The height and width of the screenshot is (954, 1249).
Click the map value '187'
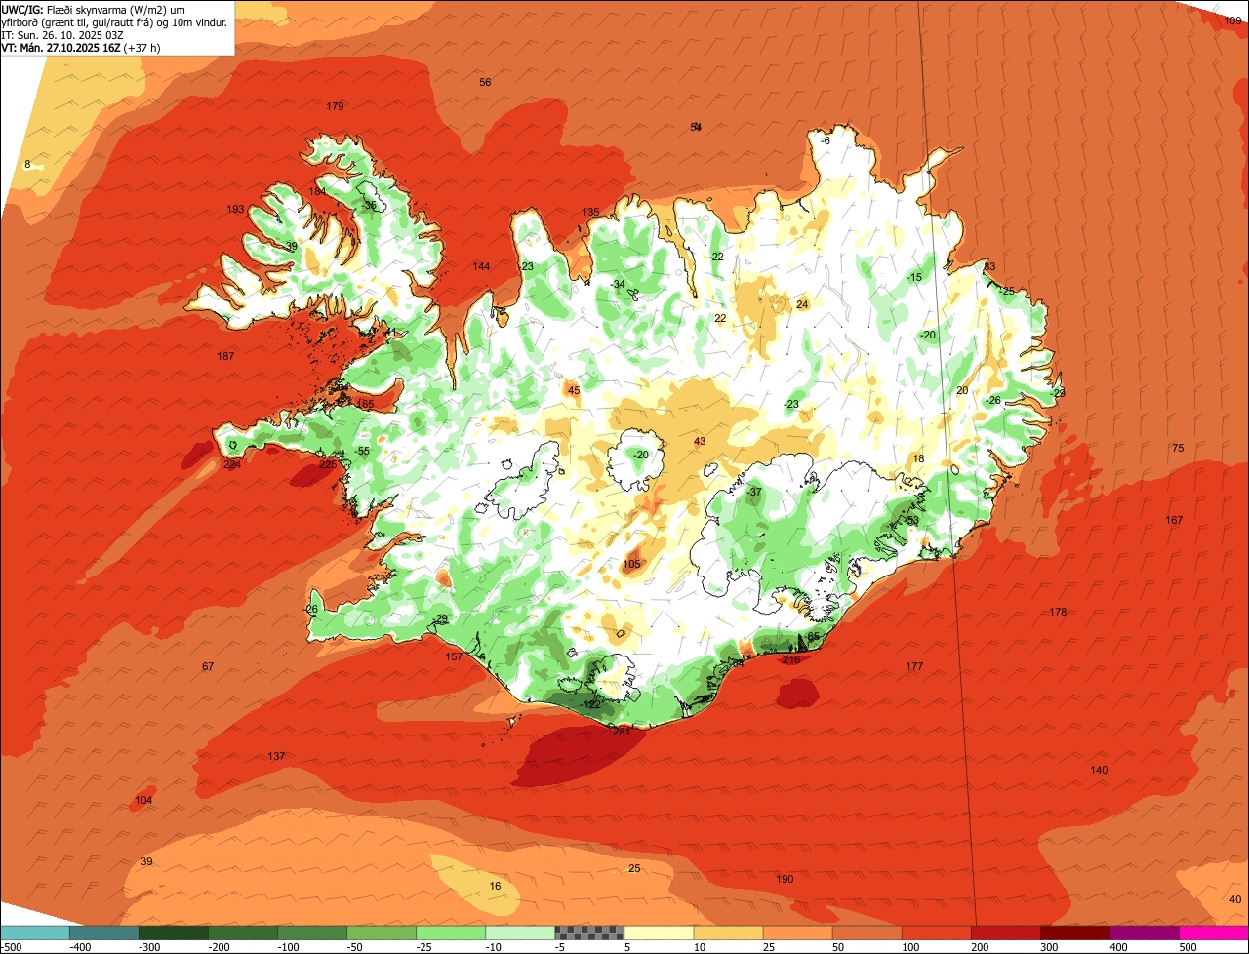pos(225,357)
